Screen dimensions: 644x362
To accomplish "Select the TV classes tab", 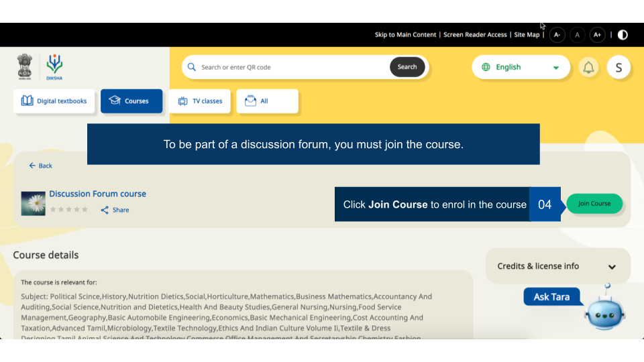I will click(x=200, y=101).
